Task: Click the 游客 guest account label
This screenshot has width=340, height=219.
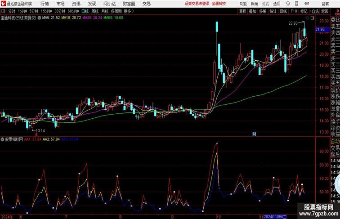Action: click(x=325, y=4)
